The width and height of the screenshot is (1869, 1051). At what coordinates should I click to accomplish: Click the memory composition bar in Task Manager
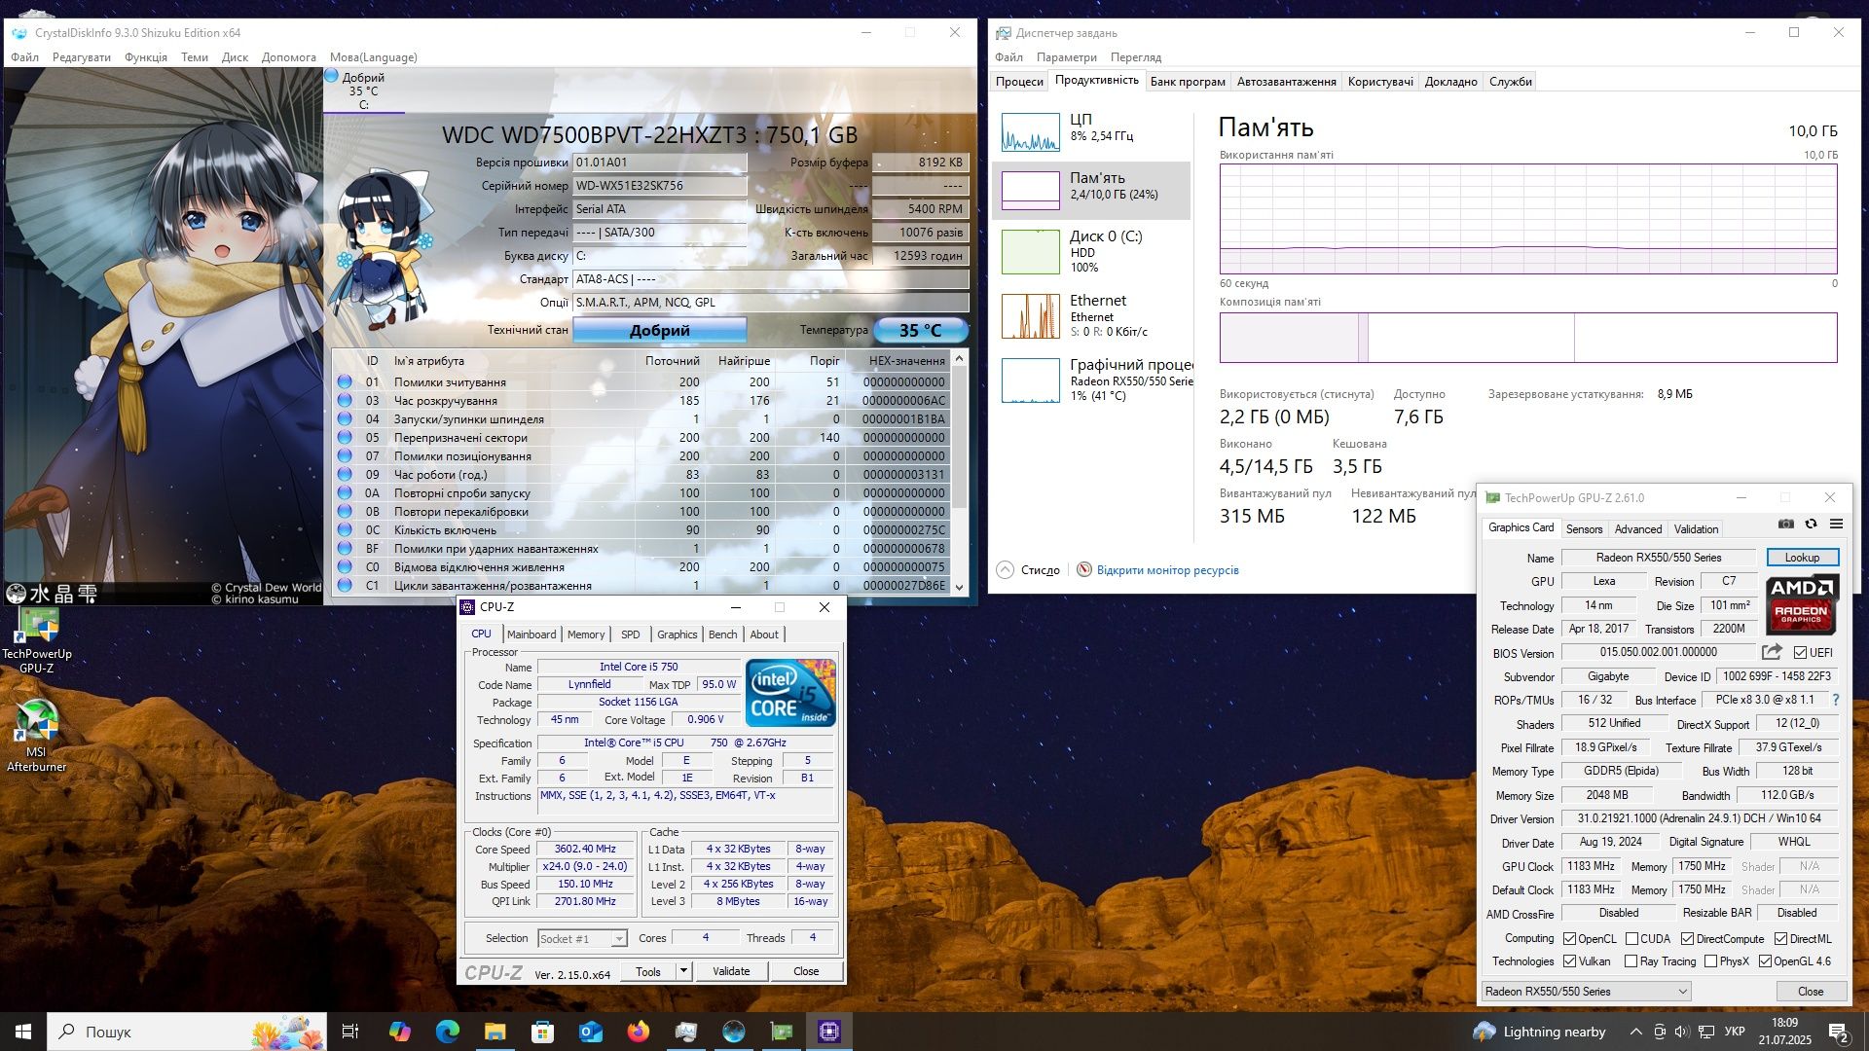click(x=1528, y=338)
